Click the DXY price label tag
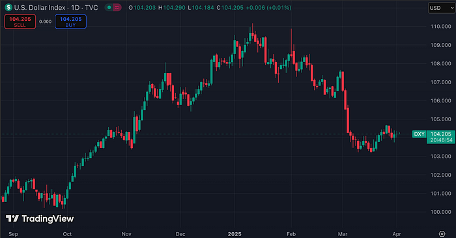Screen dimensions: 456x238 pos(419,134)
